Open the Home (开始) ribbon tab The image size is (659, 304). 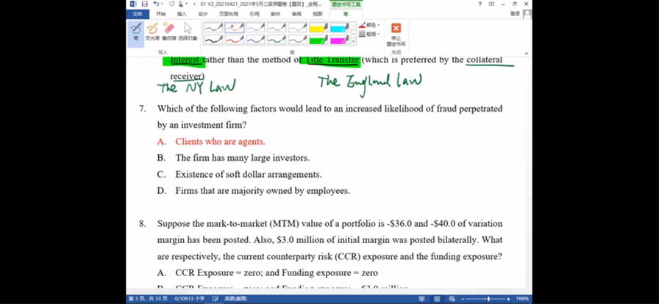(161, 14)
